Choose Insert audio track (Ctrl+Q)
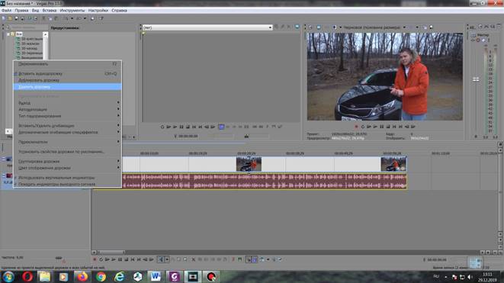 [67, 74]
